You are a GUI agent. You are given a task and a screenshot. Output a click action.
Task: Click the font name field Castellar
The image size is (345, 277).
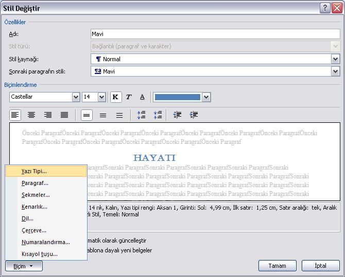tap(41, 97)
